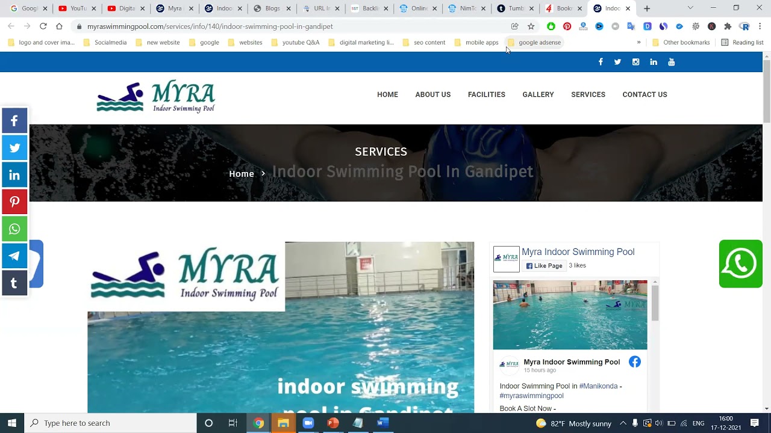Follow the Home breadcrumb link
The height and width of the screenshot is (433, 771).
point(241,174)
